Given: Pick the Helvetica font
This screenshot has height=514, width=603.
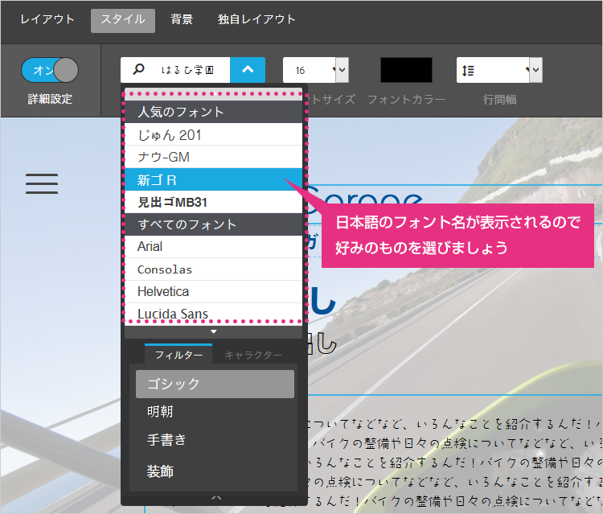Looking at the screenshot, I should 213,292.
